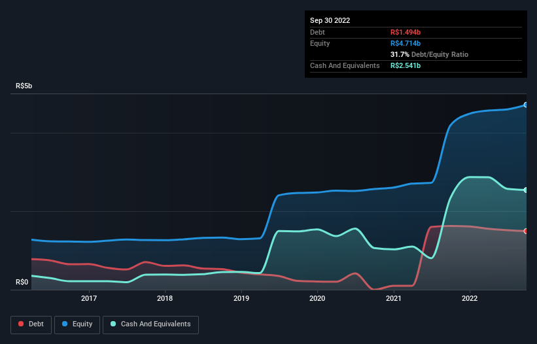Click the R$1.494b debt value
The height and width of the screenshot is (344, 537).
pyautogui.click(x=406, y=32)
